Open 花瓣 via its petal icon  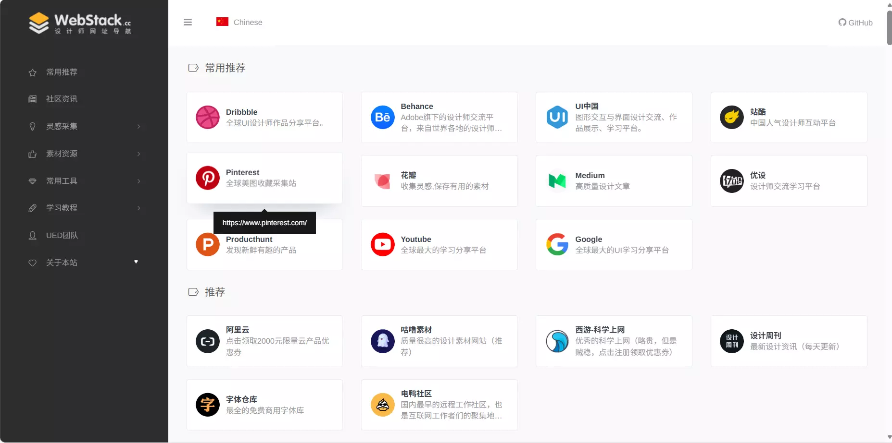point(382,181)
